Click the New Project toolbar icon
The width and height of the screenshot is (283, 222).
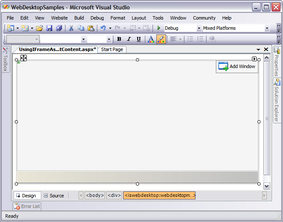[x=11, y=28]
